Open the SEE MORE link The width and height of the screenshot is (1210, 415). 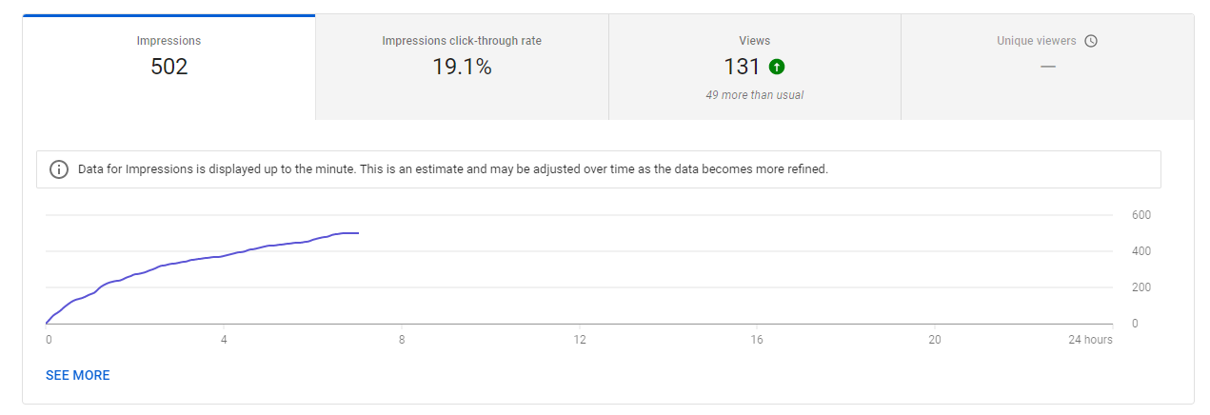78,375
